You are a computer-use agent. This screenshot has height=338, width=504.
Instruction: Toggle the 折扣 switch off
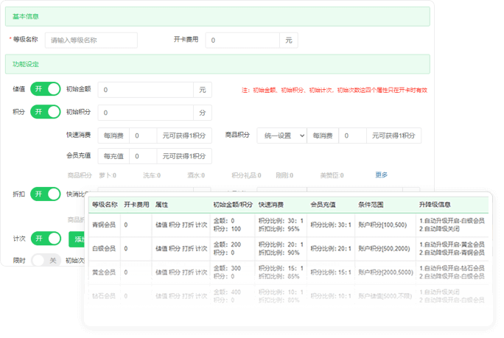[x=46, y=194]
